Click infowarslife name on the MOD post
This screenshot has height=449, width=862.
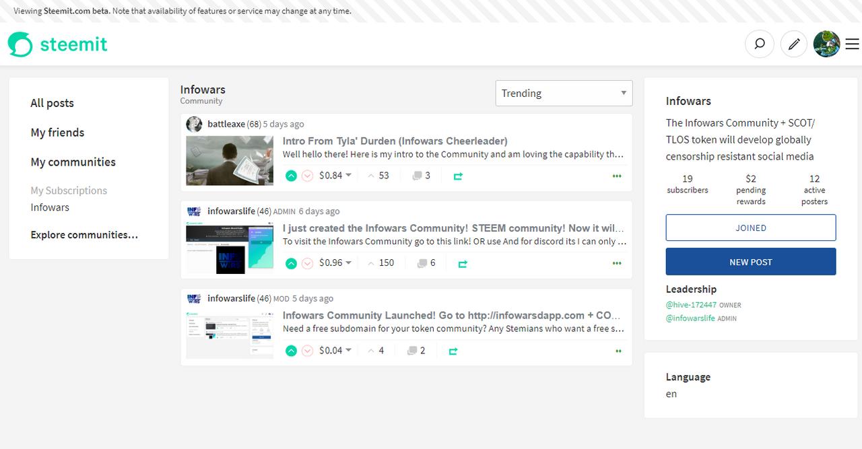231,298
